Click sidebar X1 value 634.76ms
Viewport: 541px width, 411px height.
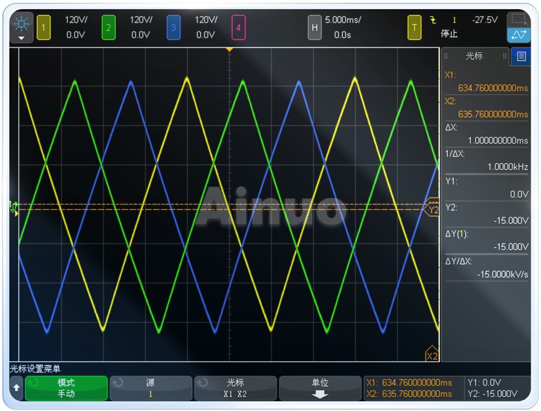pos(493,88)
